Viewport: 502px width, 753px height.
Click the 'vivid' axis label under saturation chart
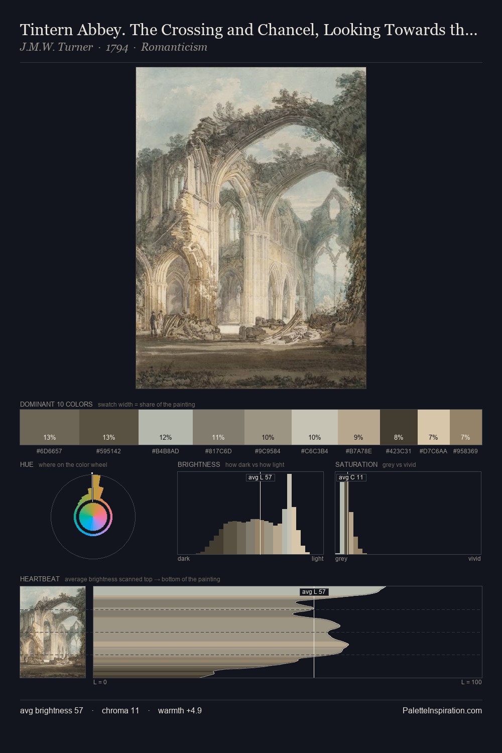(x=474, y=558)
